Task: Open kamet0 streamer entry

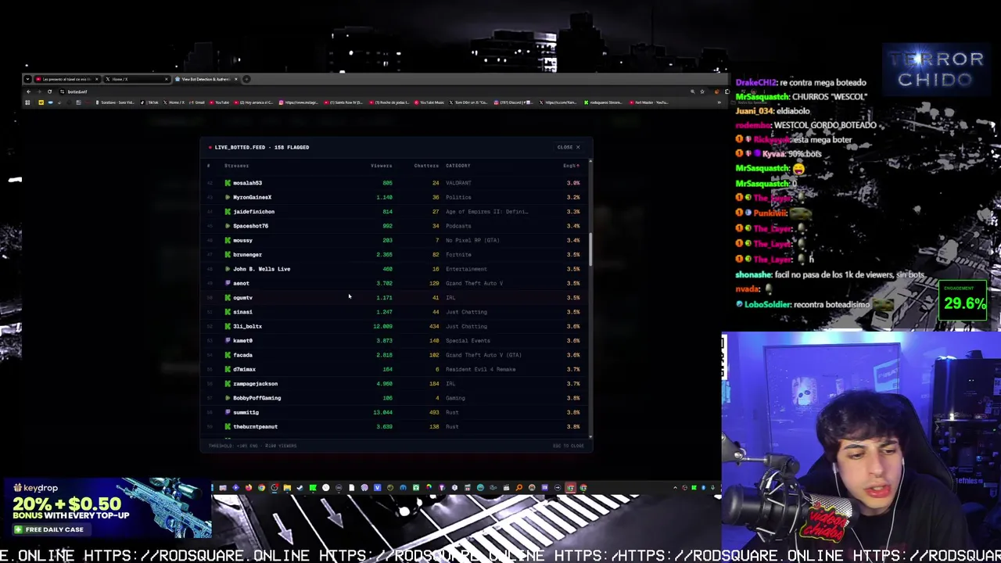Action: coord(242,341)
